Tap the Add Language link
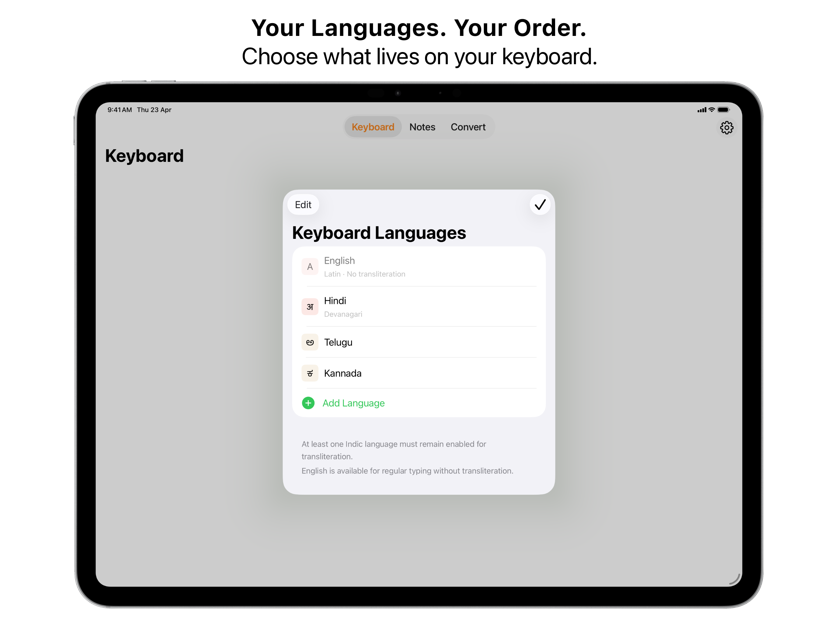Screen dimensions: 838x628 [x=354, y=403]
